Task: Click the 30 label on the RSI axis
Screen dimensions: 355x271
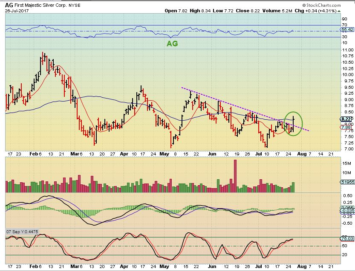Action: [x=345, y=37]
